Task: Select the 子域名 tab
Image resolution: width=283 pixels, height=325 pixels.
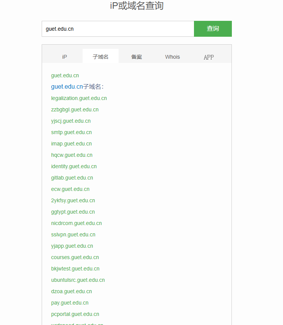Action: [x=100, y=56]
